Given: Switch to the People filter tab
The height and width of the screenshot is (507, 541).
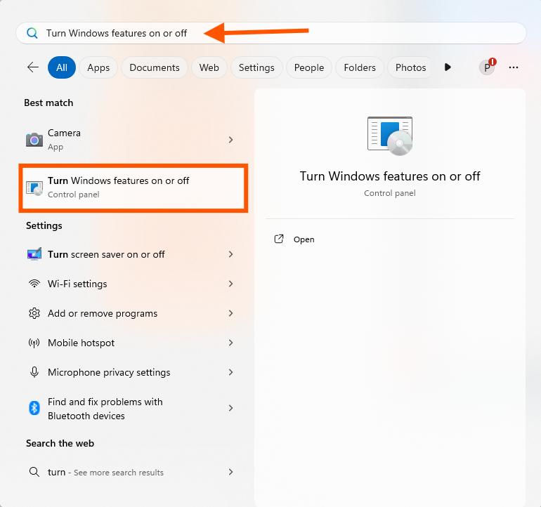Looking at the screenshot, I should [309, 67].
